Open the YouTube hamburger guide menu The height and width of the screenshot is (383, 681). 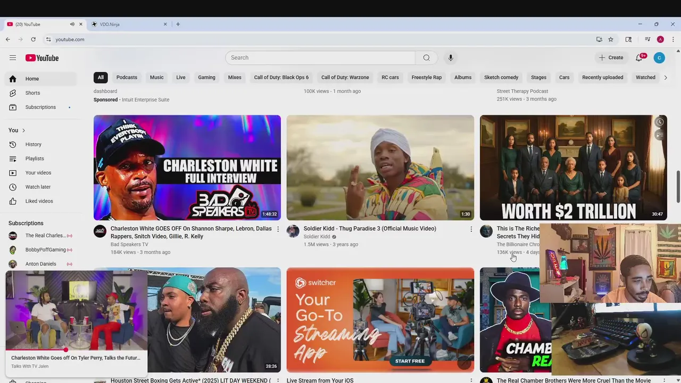13,57
